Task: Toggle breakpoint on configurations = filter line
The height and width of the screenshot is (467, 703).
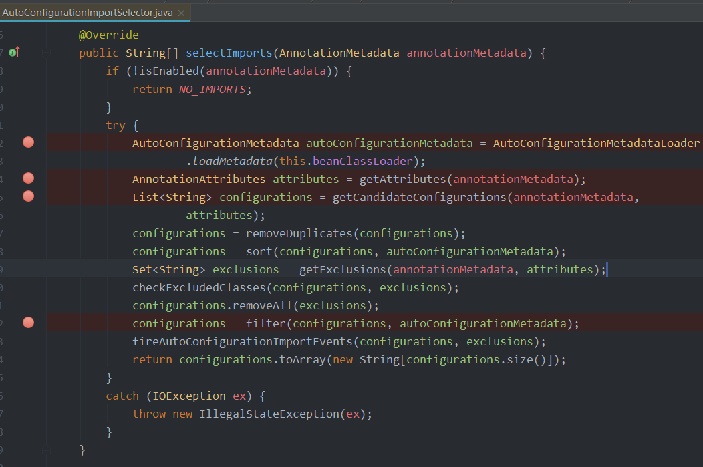Action: [28, 323]
